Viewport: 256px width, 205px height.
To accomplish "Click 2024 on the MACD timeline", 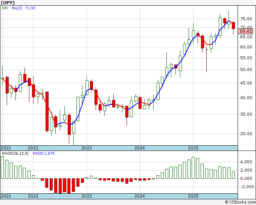I will (140, 196).
